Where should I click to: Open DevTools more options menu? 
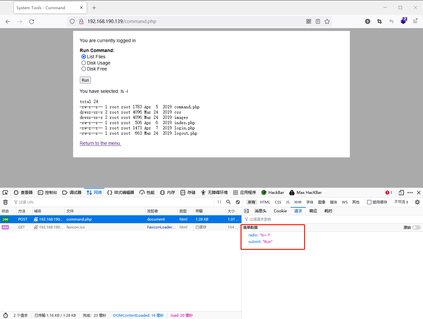point(410,193)
